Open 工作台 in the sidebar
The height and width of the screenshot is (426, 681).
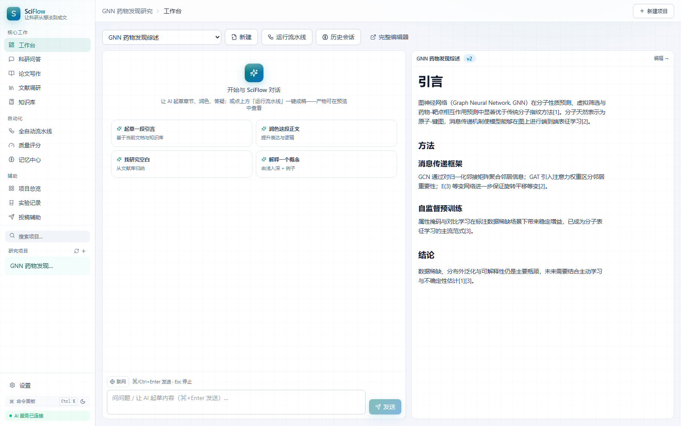(x=47, y=45)
